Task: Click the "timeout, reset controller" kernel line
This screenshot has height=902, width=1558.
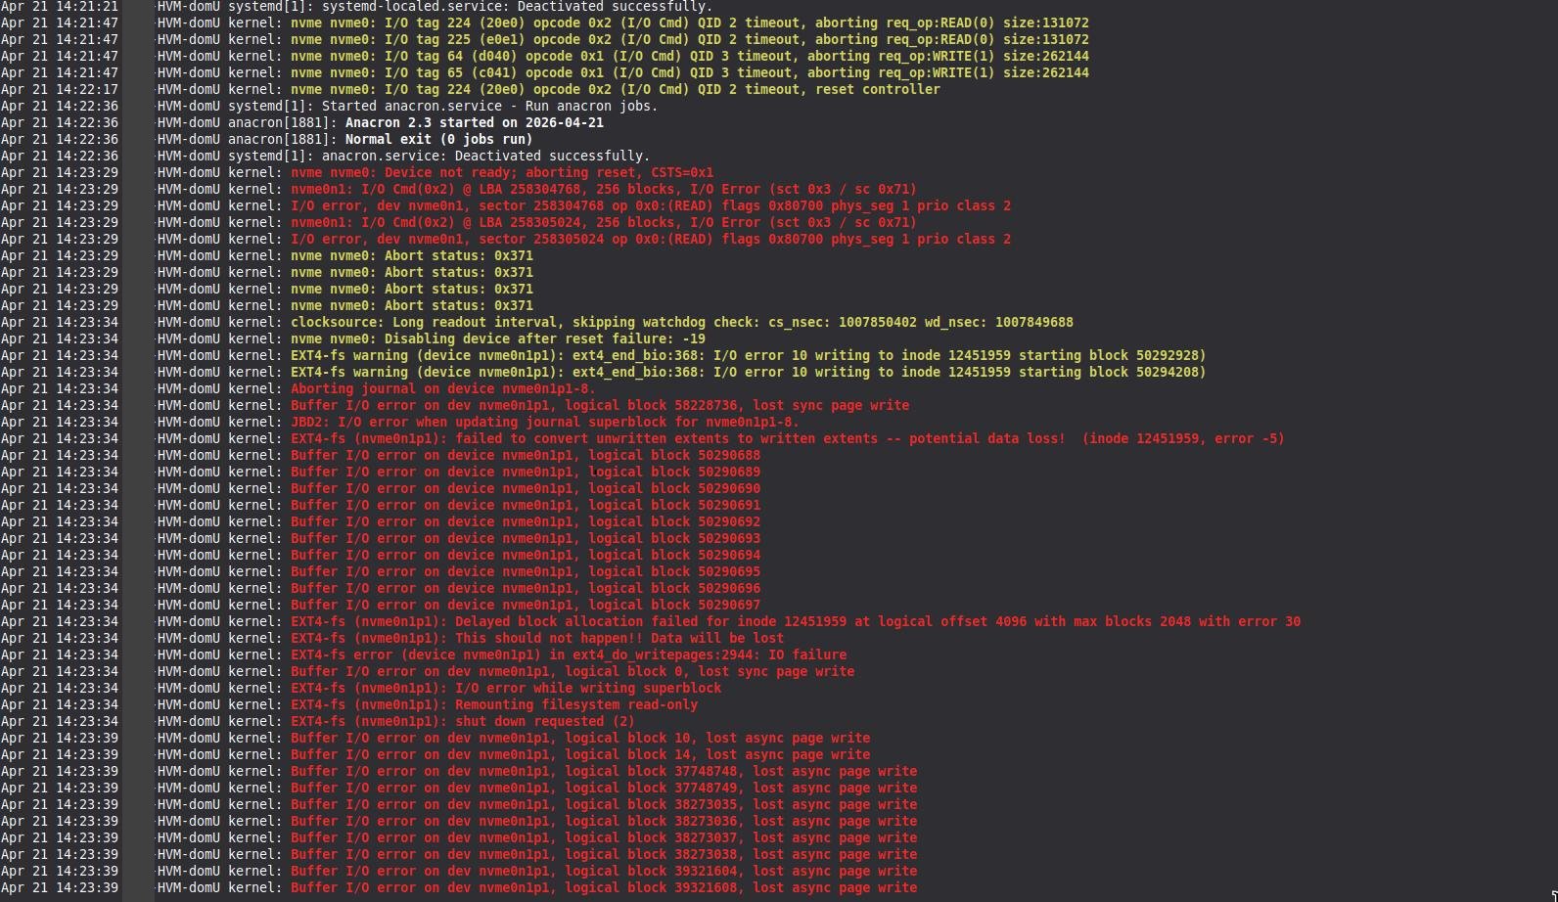Action: 615,89
